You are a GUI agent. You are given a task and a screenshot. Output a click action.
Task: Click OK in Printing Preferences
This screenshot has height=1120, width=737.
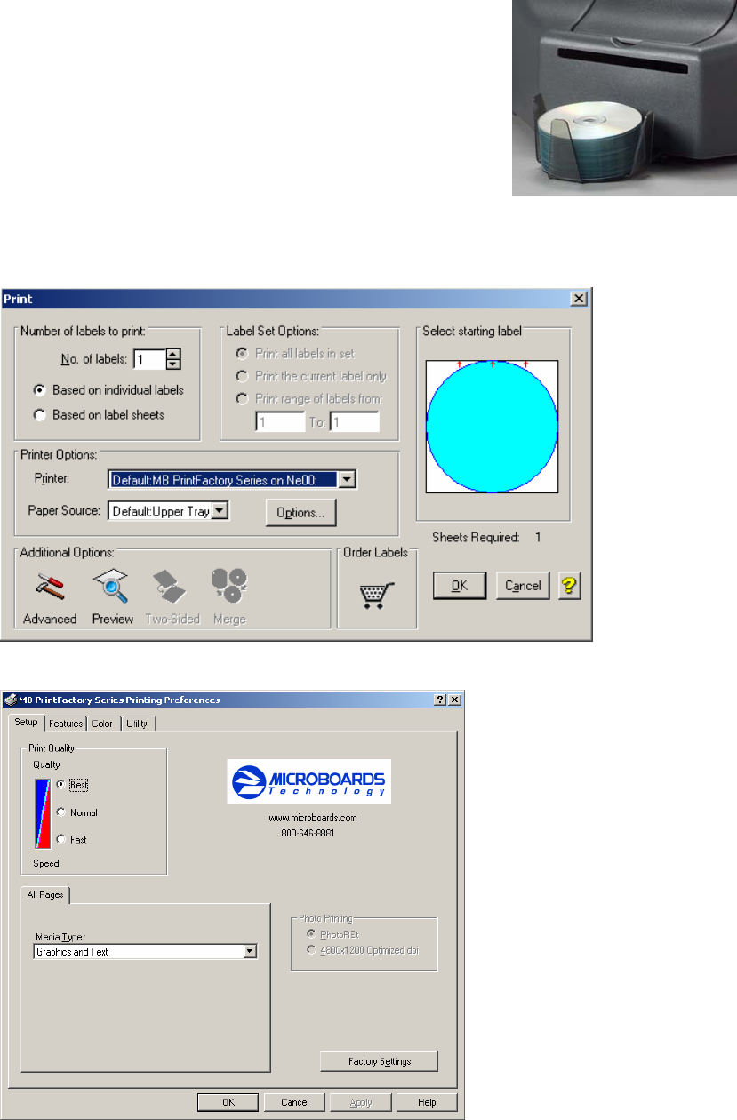(228, 1102)
